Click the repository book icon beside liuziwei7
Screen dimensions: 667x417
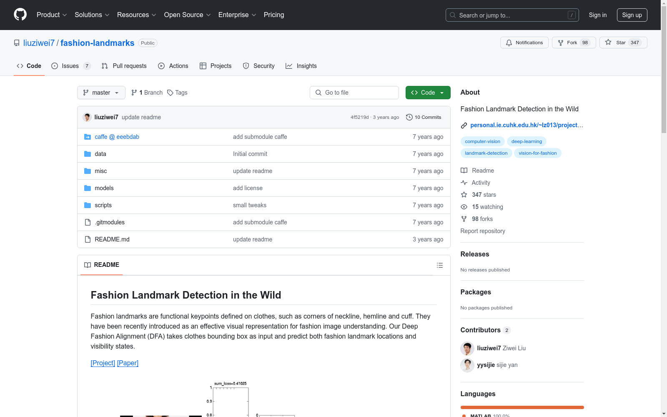pos(17,43)
